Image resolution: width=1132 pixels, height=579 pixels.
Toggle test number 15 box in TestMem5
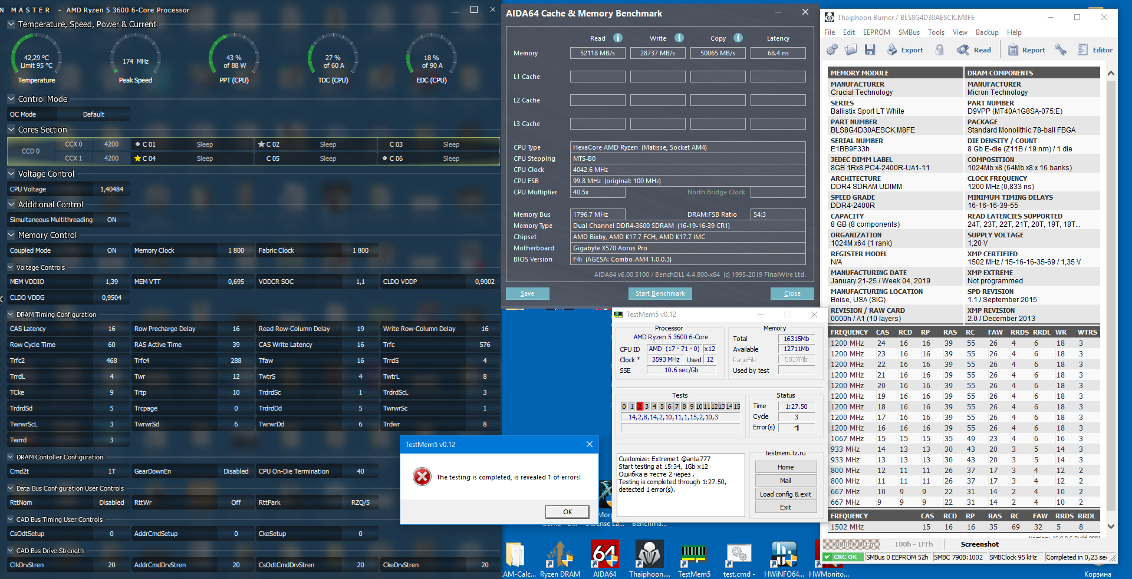click(736, 406)
